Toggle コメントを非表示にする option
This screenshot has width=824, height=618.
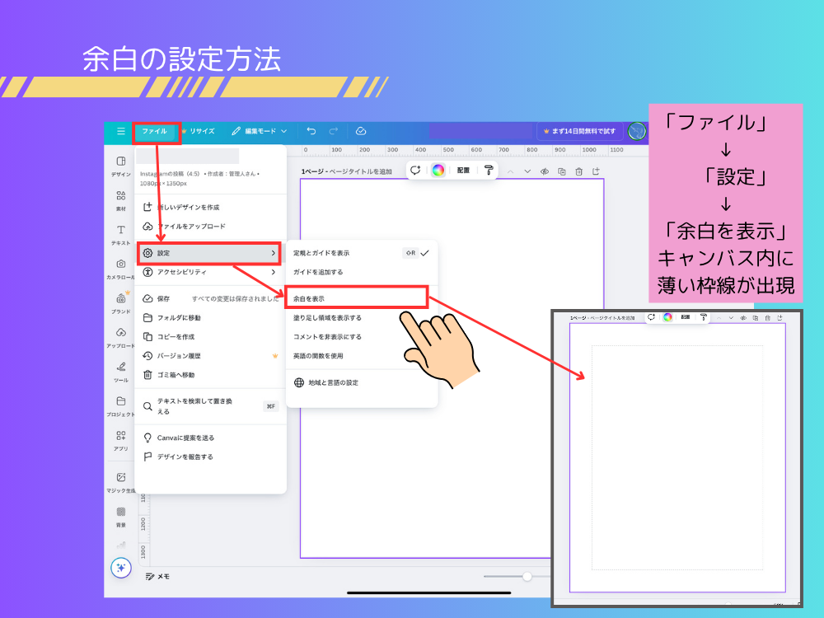pyautogui.click(x=362, y=336)
